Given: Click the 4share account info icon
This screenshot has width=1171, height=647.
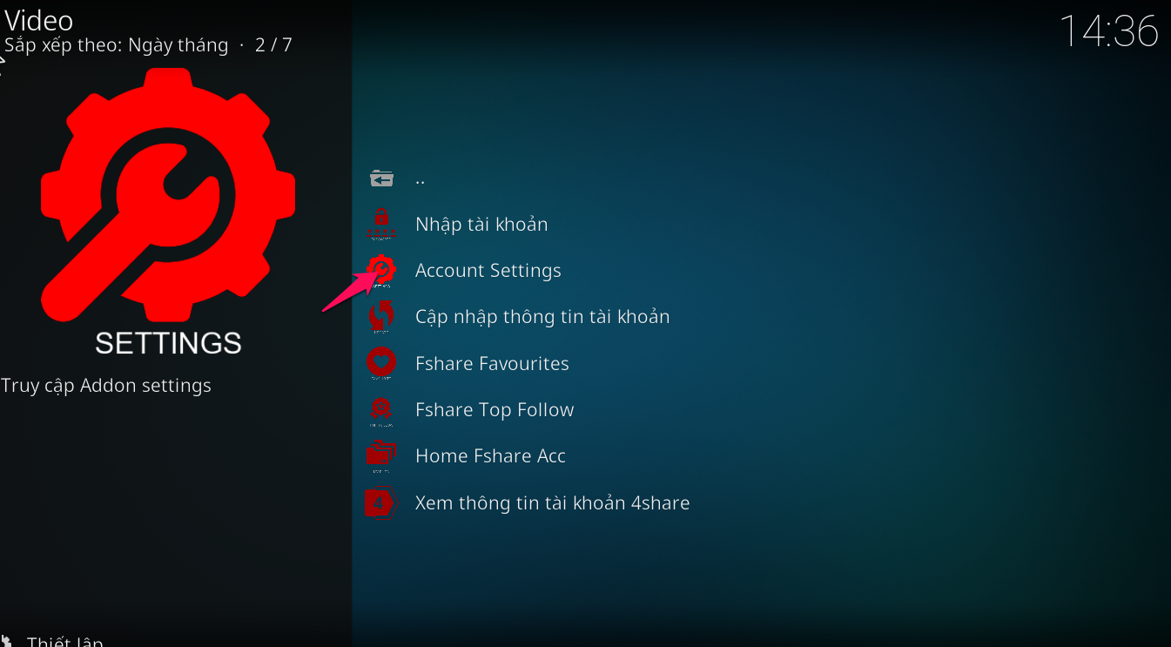Looking at the screenshot, I should [x=381, y=503].
